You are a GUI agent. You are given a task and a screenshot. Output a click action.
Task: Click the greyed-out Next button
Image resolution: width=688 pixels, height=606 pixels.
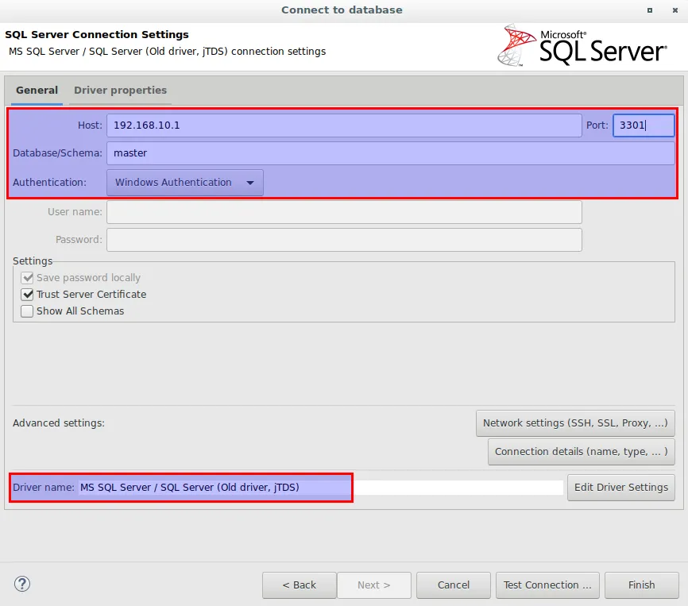tap(374, 585)
